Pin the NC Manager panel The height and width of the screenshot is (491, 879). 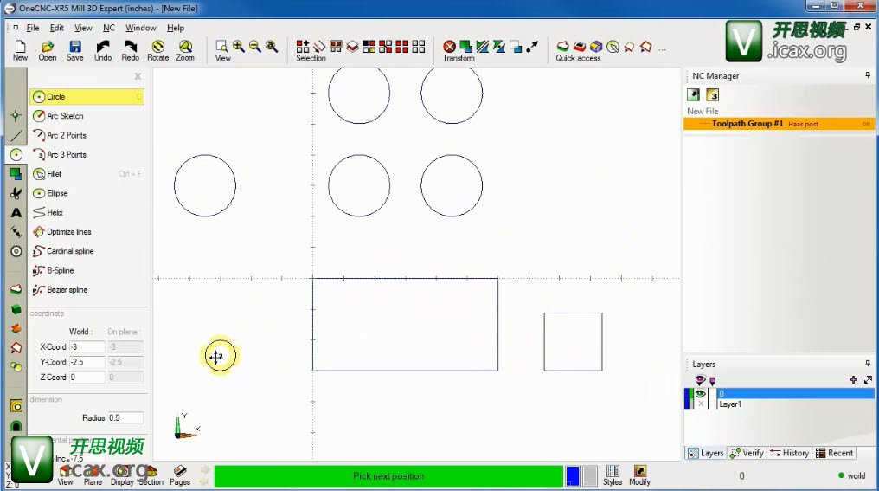pyautogui.click(x=868, y=74)
